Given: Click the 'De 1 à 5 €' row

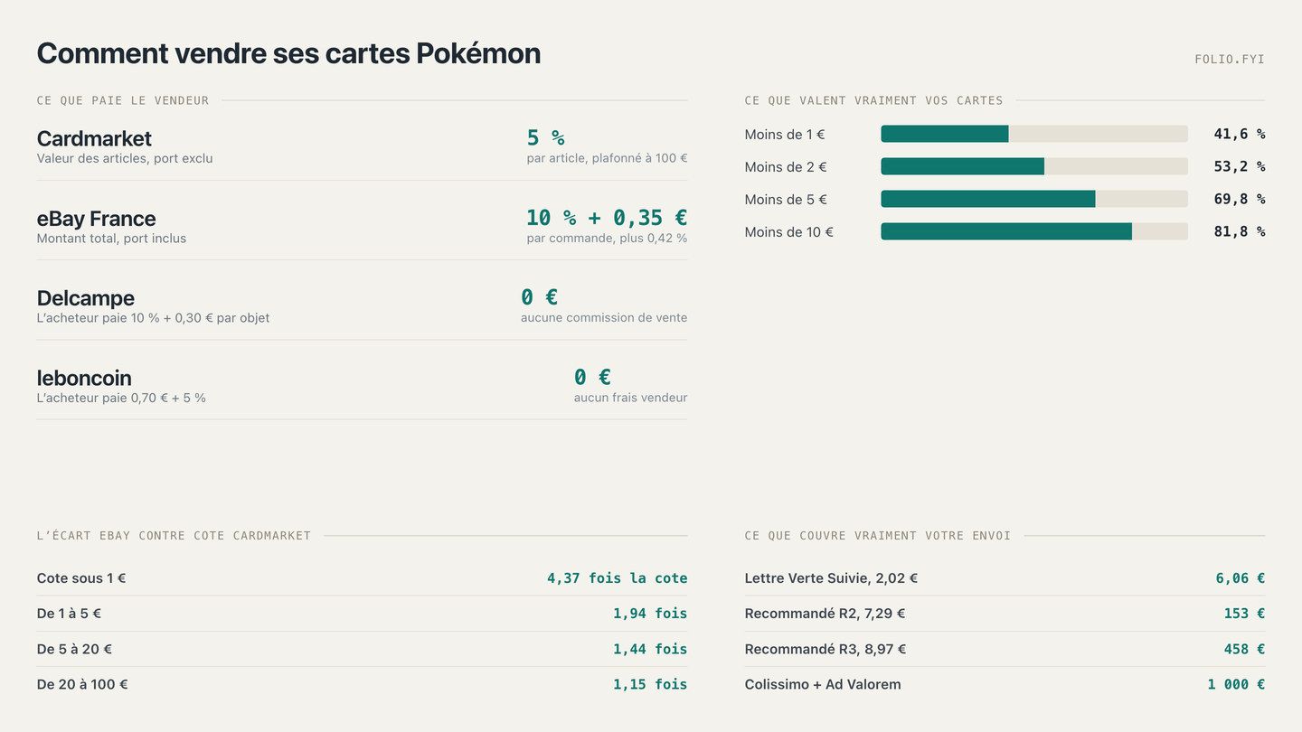Looking at the screenshot, I should click(362, 614).
